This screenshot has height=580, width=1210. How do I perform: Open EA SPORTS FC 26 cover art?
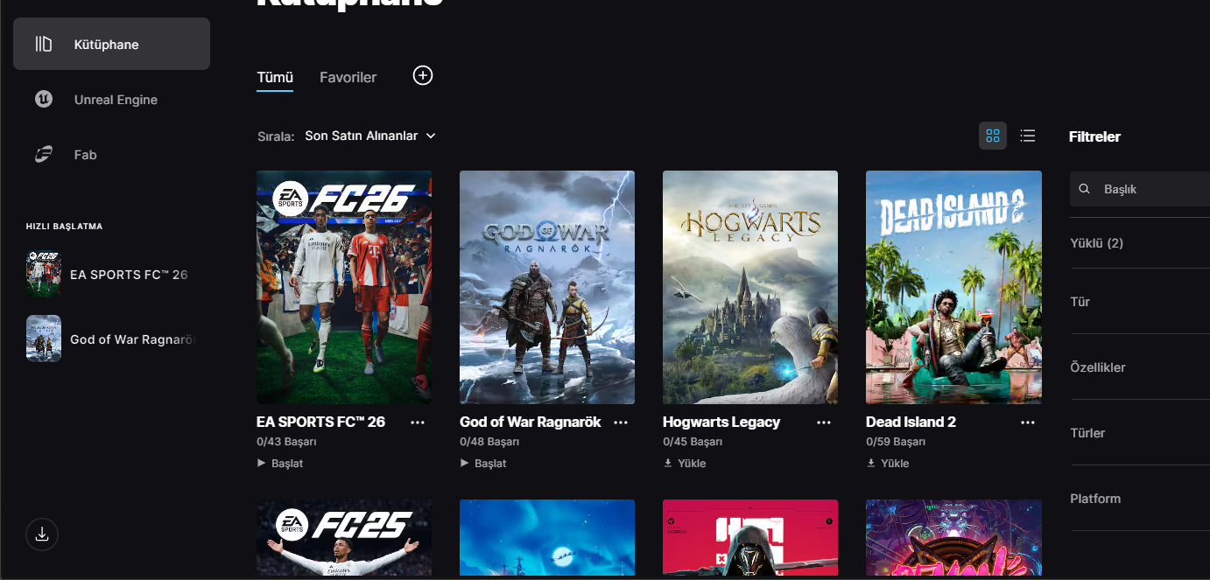(x=344, y=287)
